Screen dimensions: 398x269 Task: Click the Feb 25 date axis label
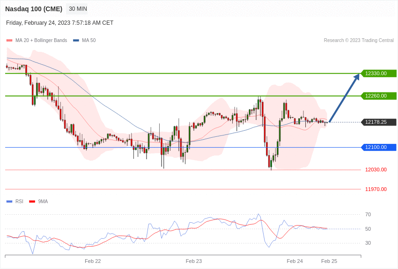(x=329, y=261)
